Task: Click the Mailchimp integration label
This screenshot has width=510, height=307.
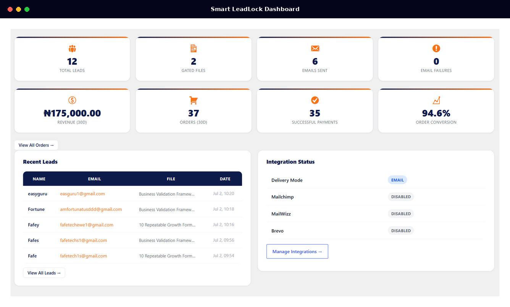Action: (x=282, y=197)
